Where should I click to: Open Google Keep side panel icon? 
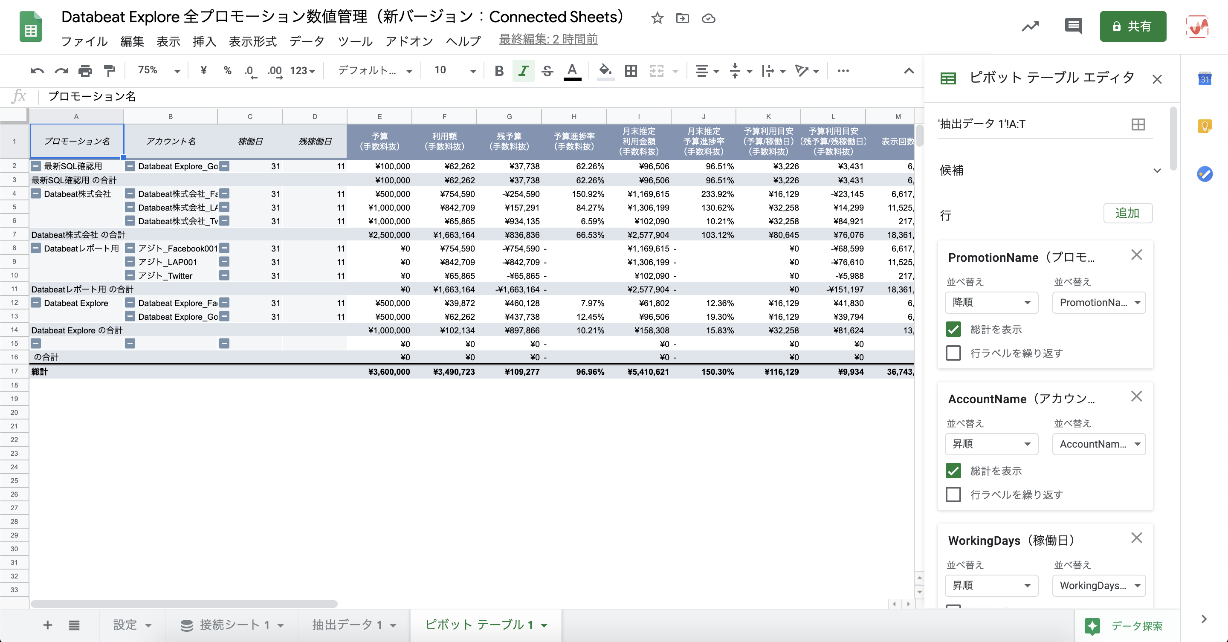click(1205, 126)
